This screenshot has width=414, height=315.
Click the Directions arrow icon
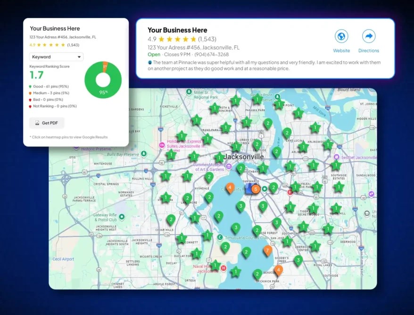(x=368, y=37)
